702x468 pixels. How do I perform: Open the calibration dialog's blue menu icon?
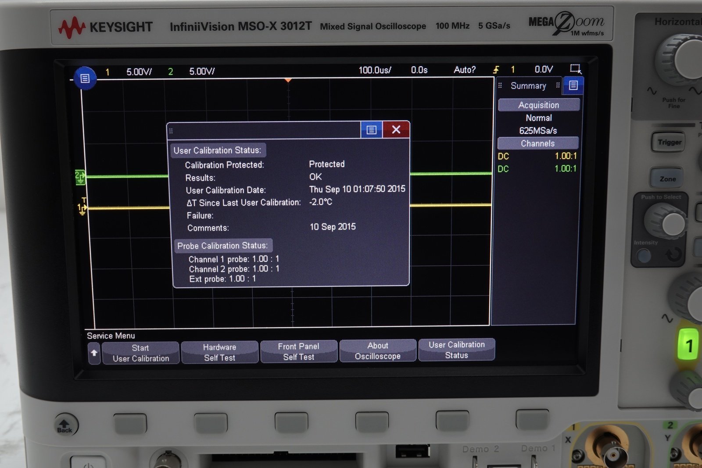(x=372, y=130)
